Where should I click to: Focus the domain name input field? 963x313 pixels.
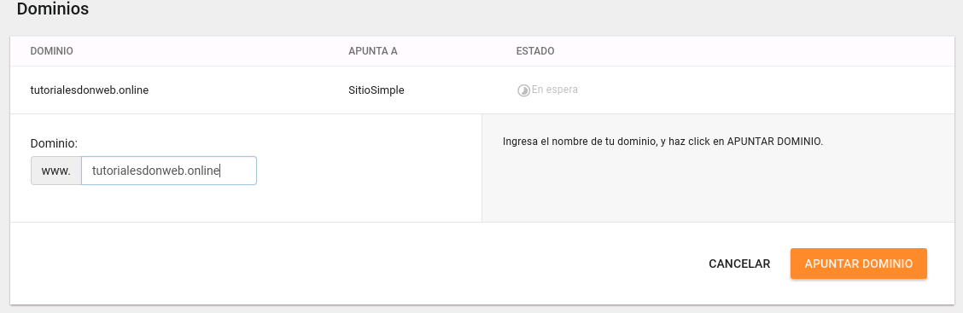point(169,171)
